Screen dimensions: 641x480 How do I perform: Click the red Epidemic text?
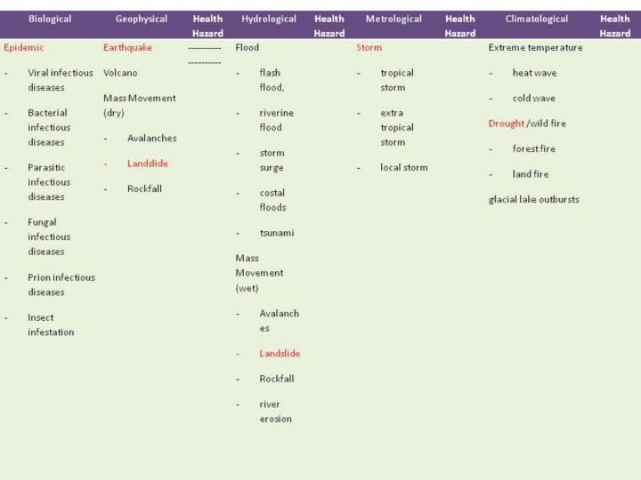point(23,47)
